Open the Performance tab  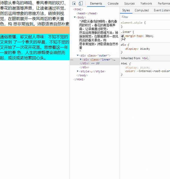pos(164,4)
